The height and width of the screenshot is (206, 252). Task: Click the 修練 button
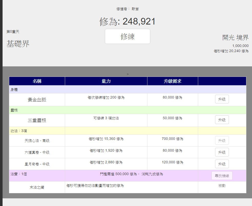point(127,37)
